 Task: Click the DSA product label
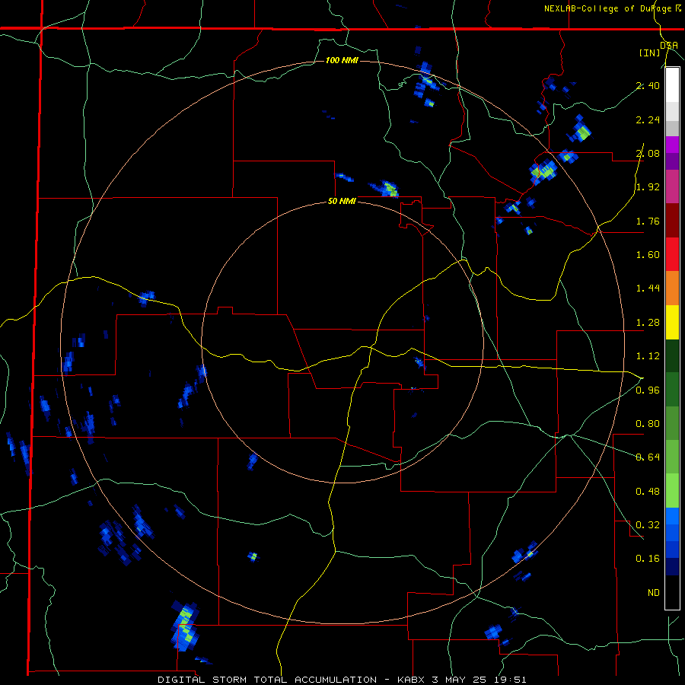pyautogui.click(x=669, y=45)
